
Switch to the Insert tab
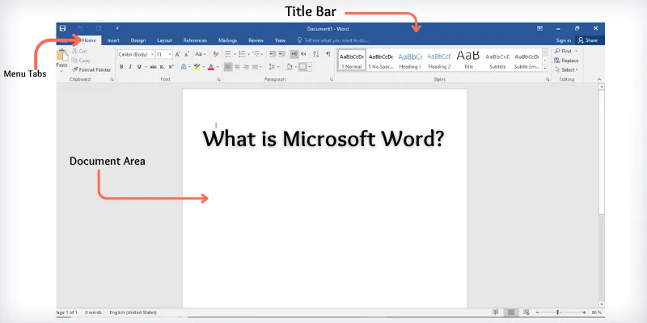coord(113,40)
